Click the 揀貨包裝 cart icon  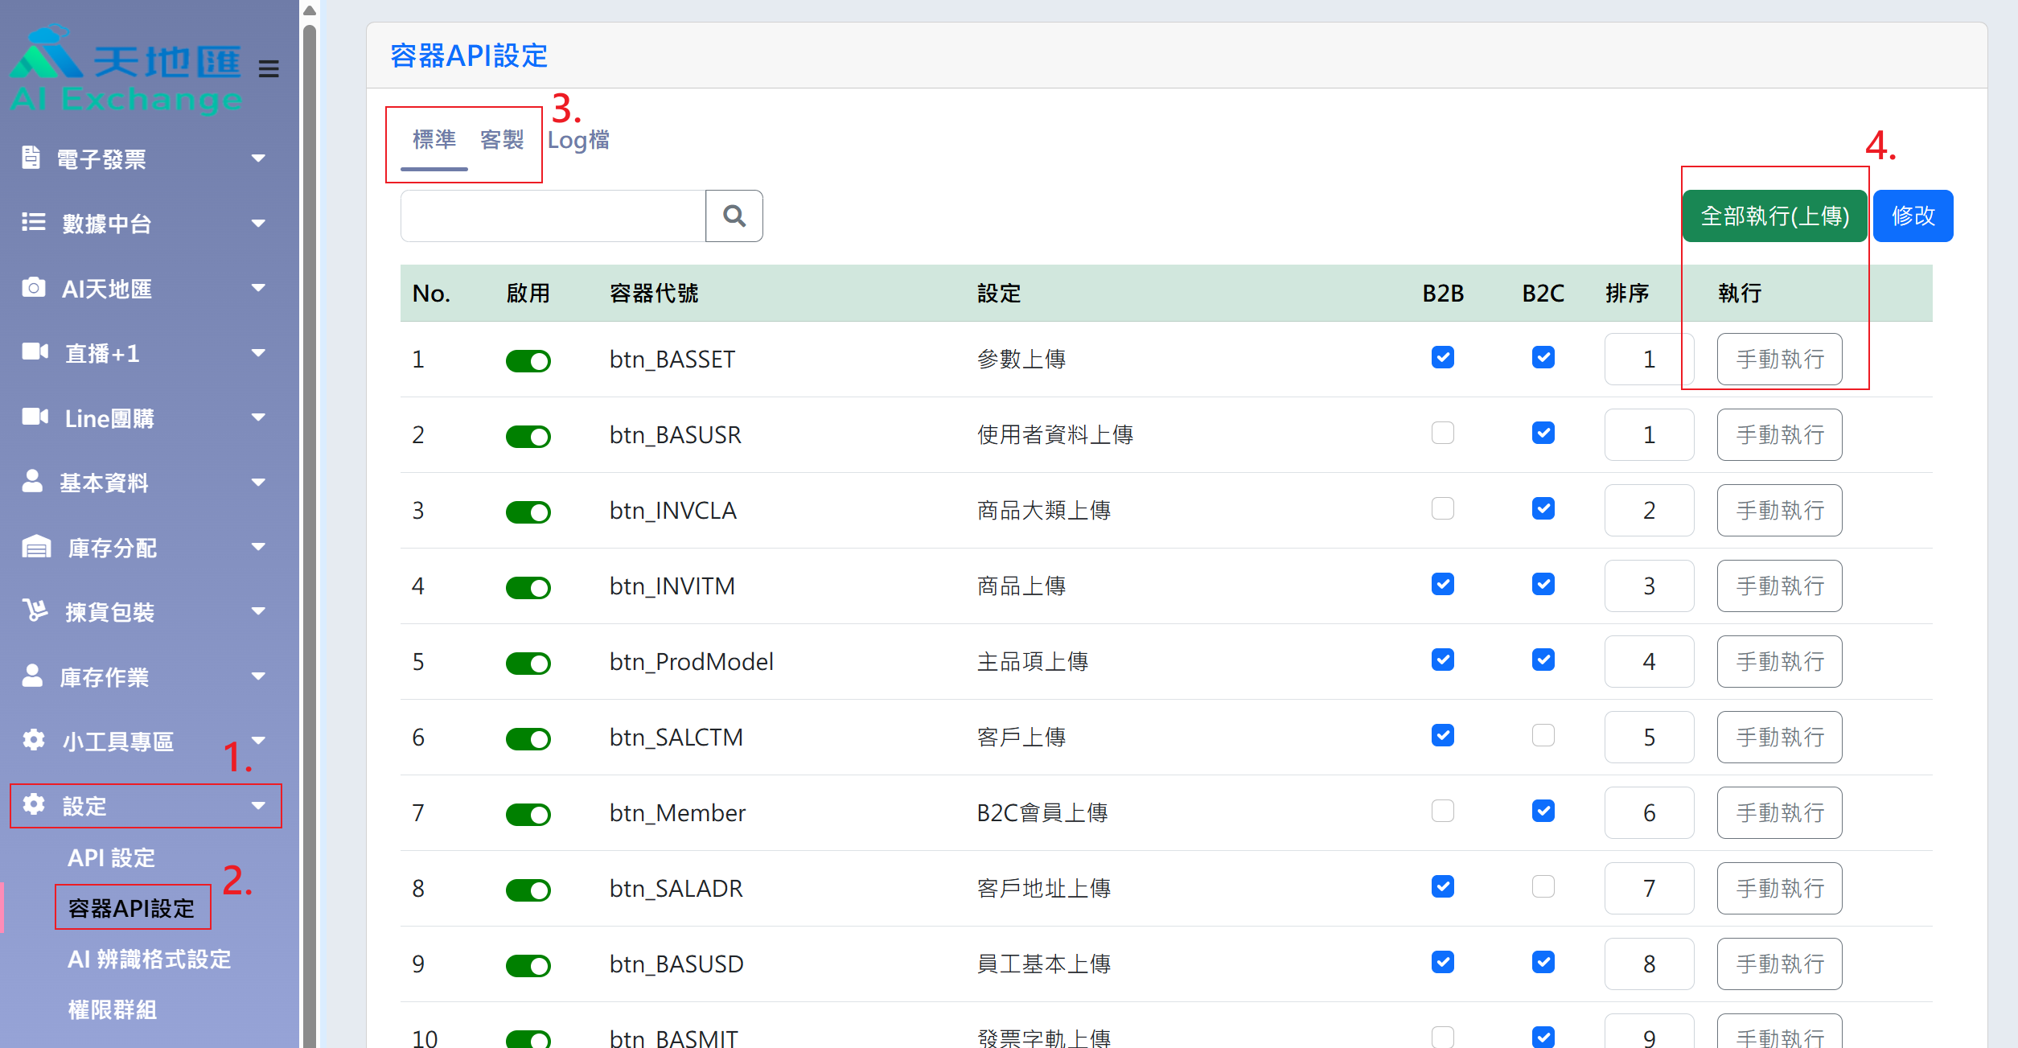point(35,610)
